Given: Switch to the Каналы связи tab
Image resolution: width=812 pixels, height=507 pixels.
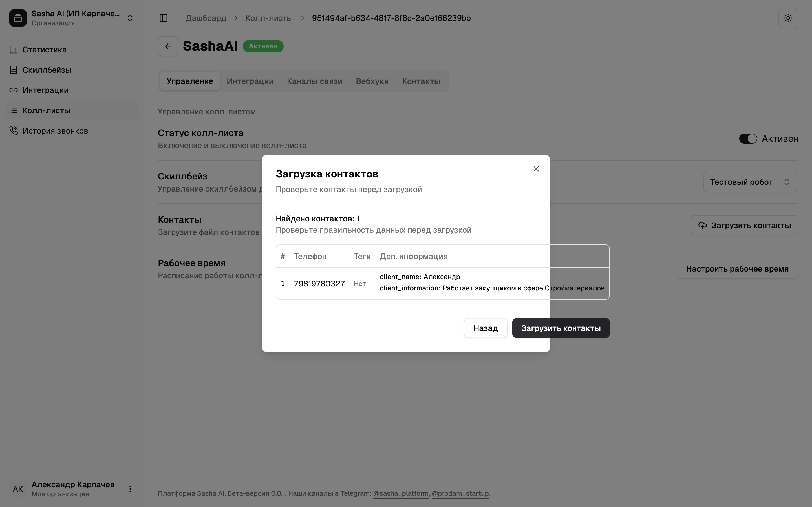Looking at the screenshot, I should [314, 81].
